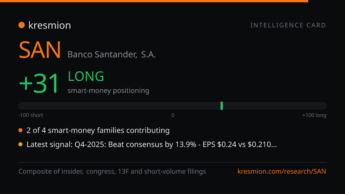The width and height of the screenshot is (345, 194).
Task: Click the +31 positioning score
Action: (40, 83)
